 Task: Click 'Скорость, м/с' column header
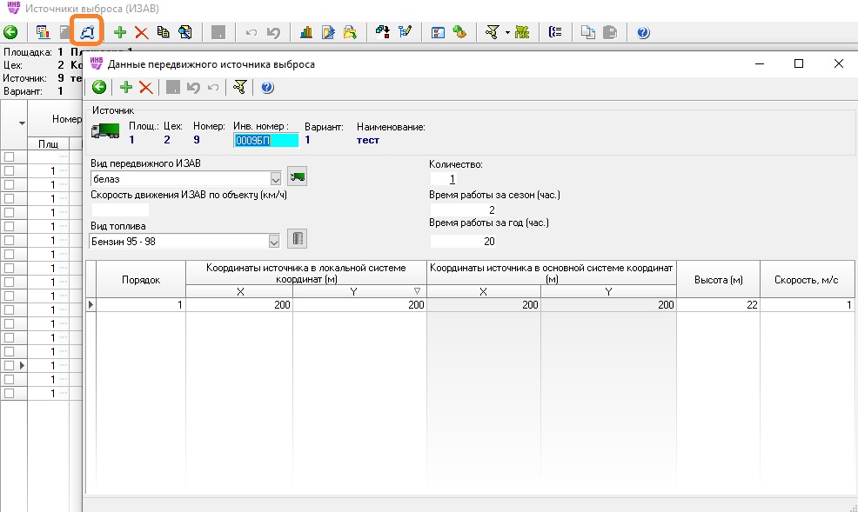pyautogui.click(x=808, y=278)
